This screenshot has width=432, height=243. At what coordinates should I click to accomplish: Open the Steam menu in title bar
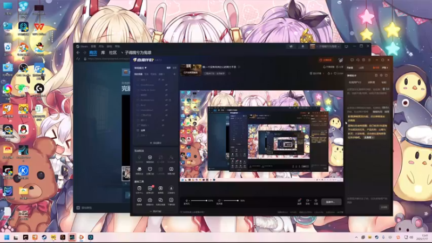coord(82,46)
